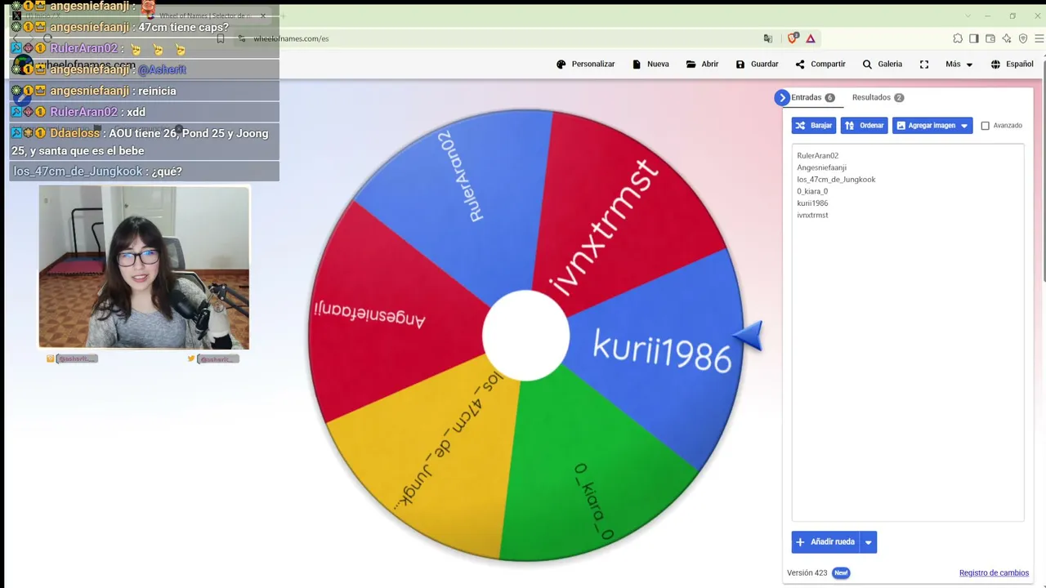Click entry text 'RulerAran02' in list
This screenshot has width=1046, height=588.
817,155
